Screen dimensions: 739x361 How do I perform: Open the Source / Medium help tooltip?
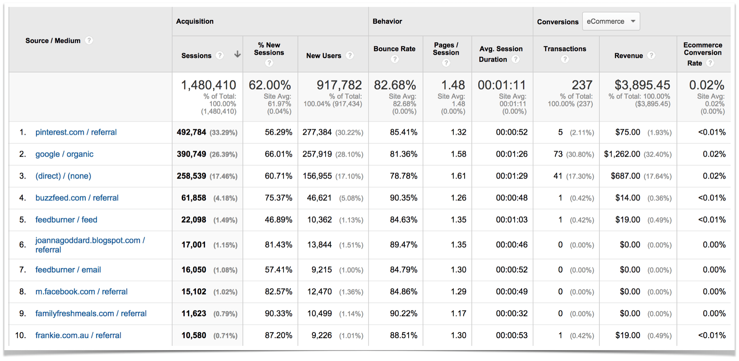coord(89,41)
